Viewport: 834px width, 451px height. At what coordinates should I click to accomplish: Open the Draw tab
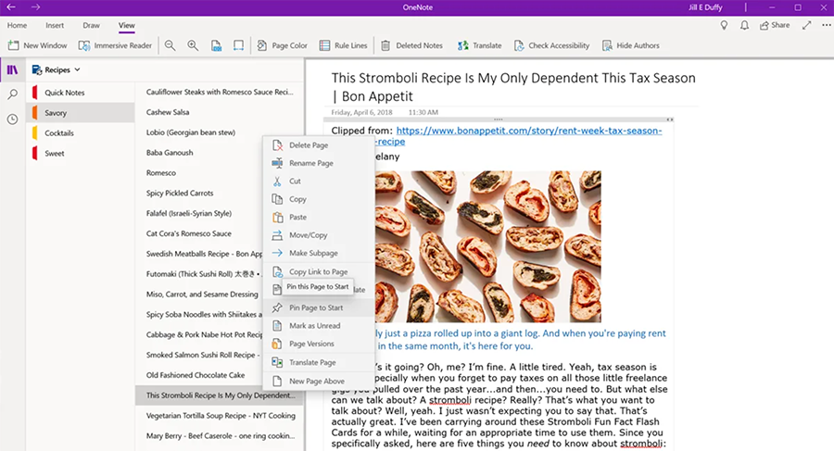91,25
